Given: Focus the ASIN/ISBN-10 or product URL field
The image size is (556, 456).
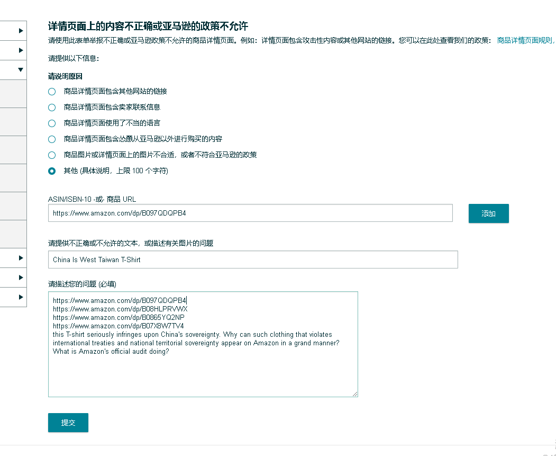Looking at the screenshot, I should point(250,213).
